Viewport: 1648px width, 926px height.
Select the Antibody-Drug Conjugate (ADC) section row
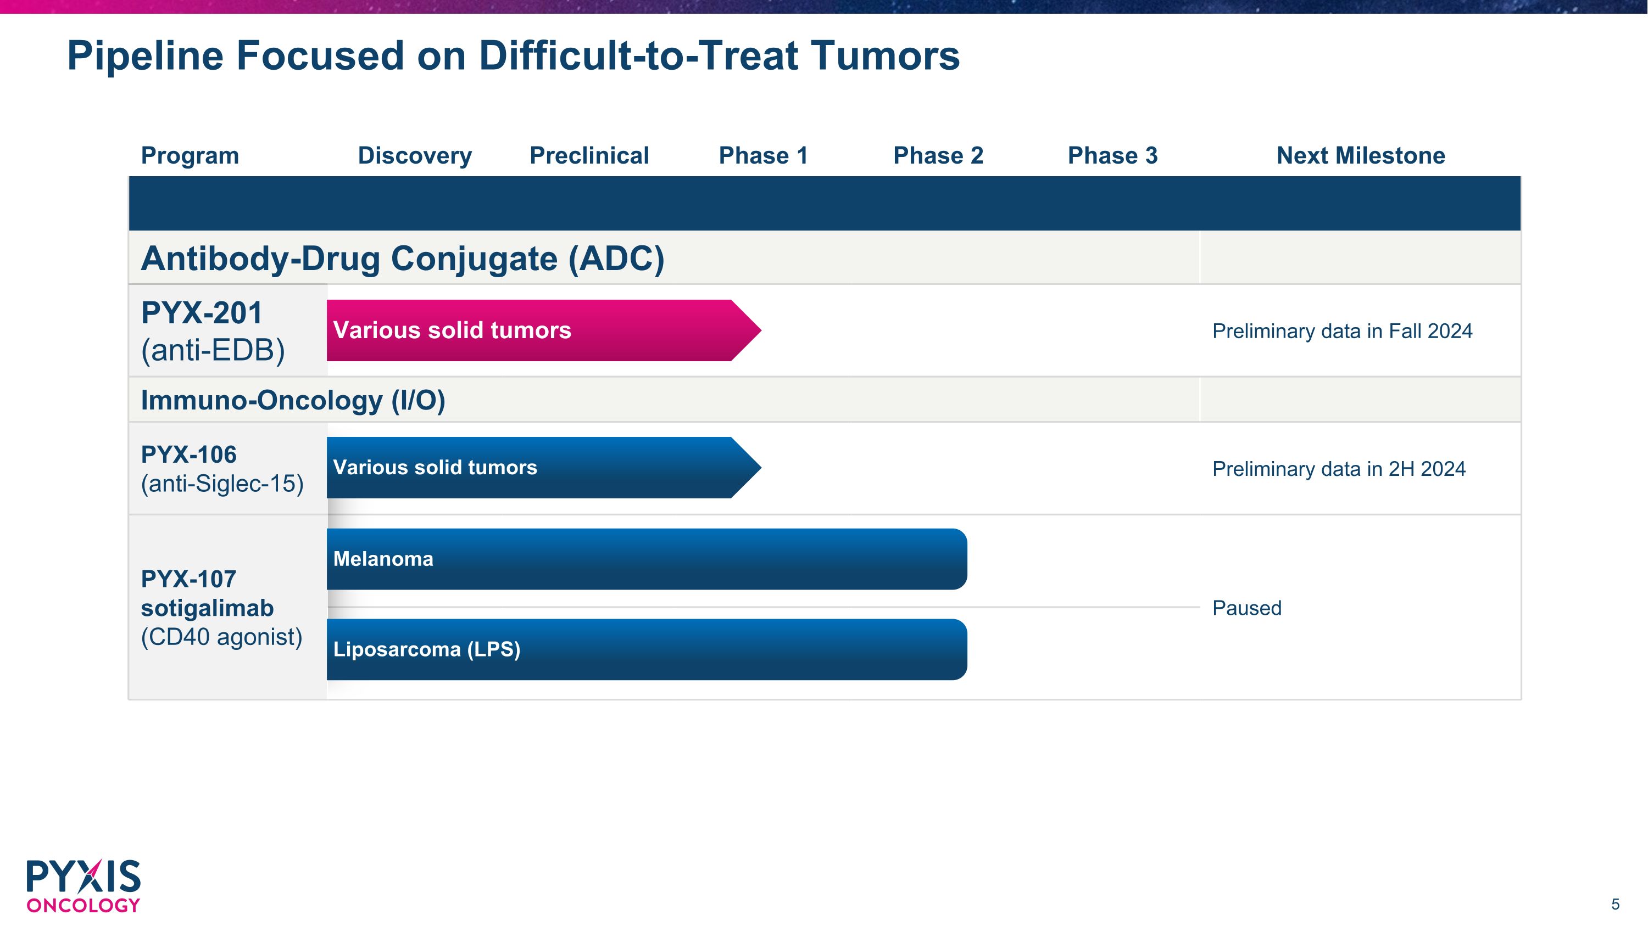point(825,257)
